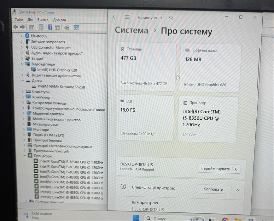Click the Мережеві адаптери icon

(x=29, y=113)
